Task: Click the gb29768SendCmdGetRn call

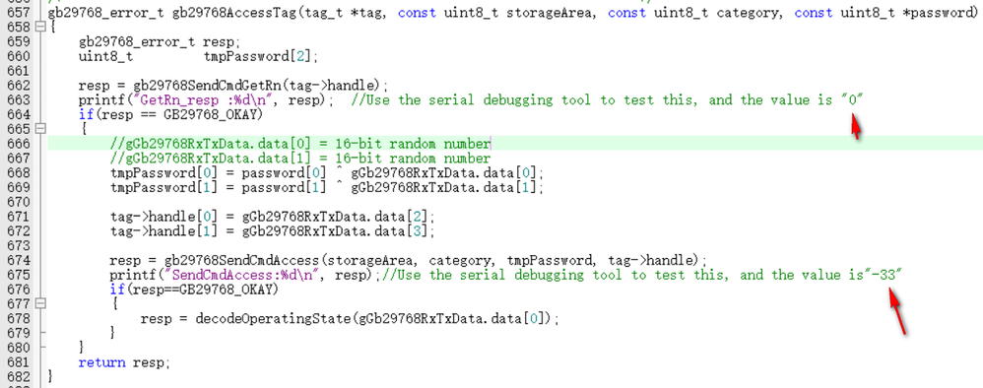Action: click(260, 86)
